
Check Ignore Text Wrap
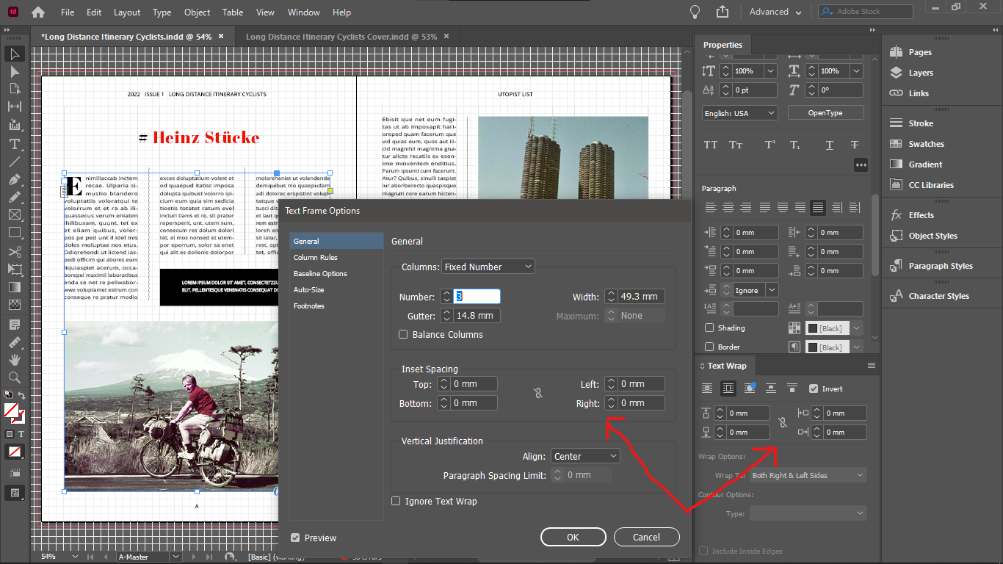coord(396,501)
